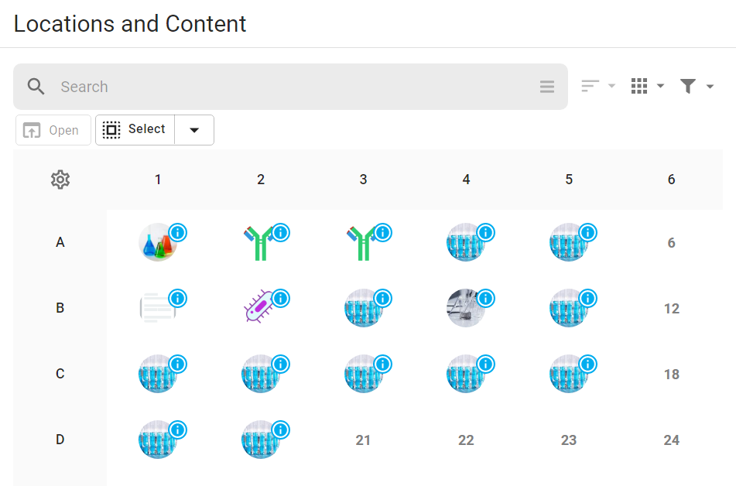Click column header 4
The width and height of the screenshot is (736, 486).
click(x=466, y=180)
